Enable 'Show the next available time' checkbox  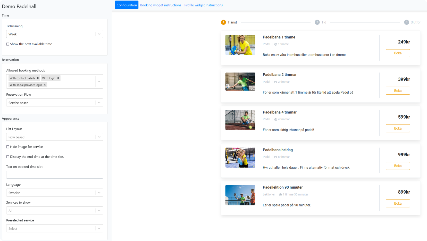[8, 44]
